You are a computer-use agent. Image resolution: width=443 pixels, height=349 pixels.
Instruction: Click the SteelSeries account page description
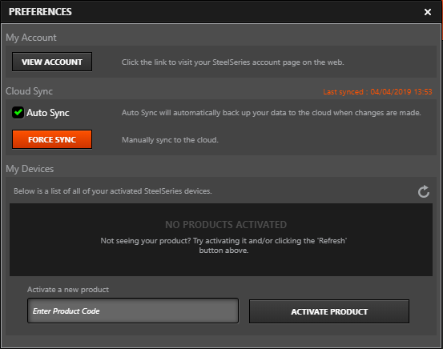point(232,62)
